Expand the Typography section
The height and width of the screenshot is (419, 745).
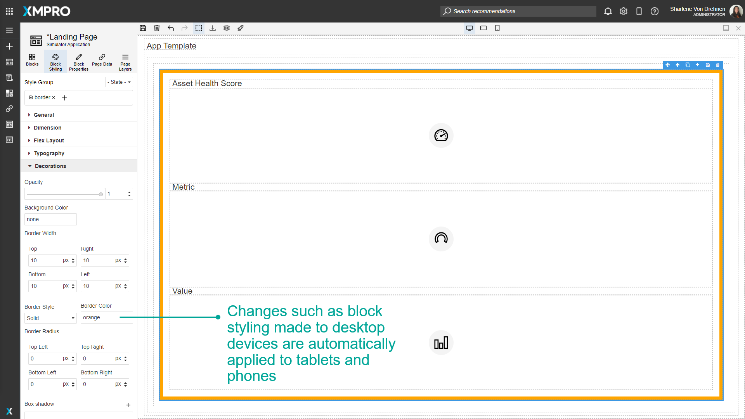pyautogui.click(x=49, y=153)
